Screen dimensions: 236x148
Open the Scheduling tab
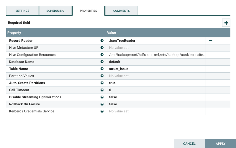coord(55,11)
